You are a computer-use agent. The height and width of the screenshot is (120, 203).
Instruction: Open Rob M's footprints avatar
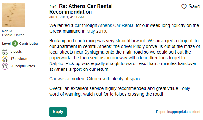(14, 15)
